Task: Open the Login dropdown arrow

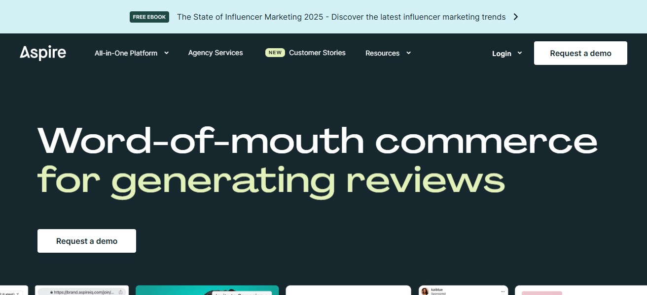Action: tap(520, 53)
